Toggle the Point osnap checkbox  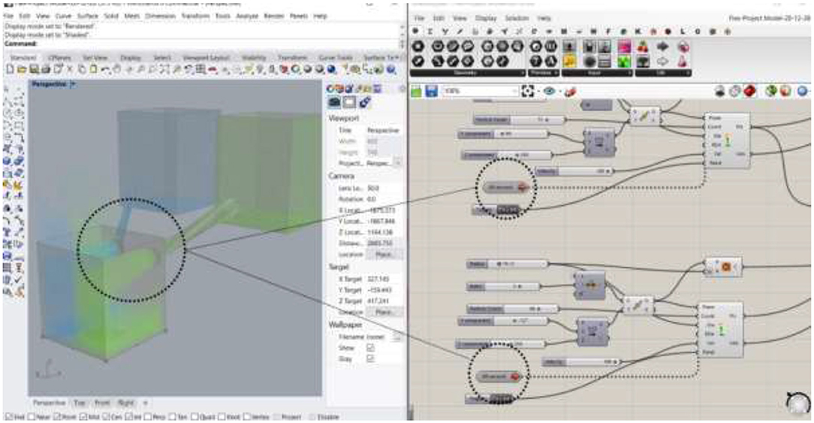pos(57,417)
